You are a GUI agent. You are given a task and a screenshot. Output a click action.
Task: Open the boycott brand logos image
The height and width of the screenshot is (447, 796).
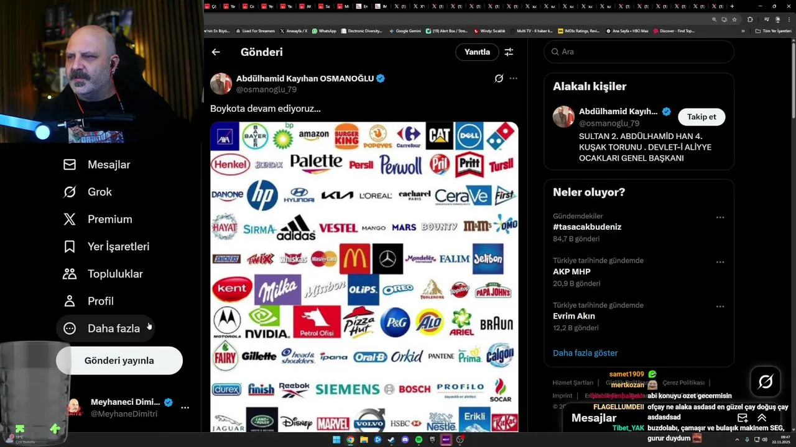(x=364, y=277)
